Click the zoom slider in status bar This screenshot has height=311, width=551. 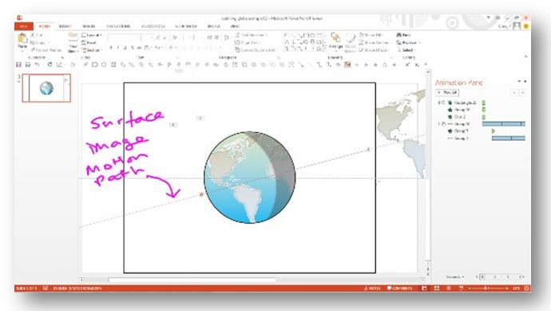click(489, 288)
